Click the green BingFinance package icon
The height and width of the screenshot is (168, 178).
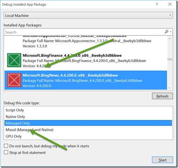14,60
